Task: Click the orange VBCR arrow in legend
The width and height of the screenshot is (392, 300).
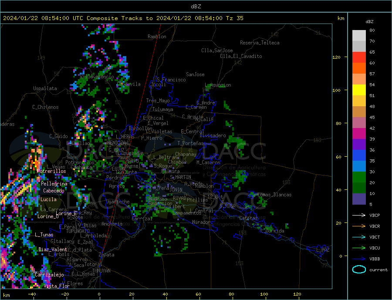Action: (x=359, y=226)
